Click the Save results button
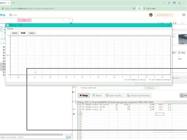This screenshot has width=187, height=140. coord(114,95)
